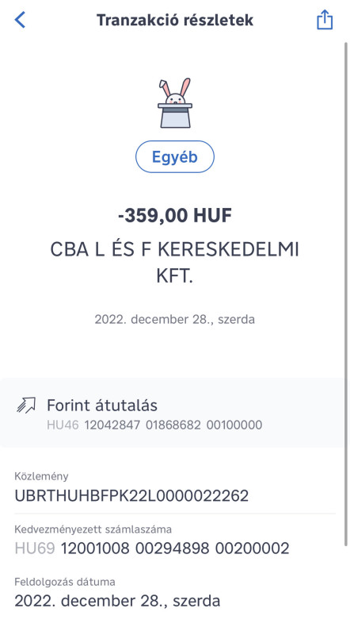350x635 pixels.
Task: Select the -359,00 HUF amount
Action: click(x=174, y=216)
